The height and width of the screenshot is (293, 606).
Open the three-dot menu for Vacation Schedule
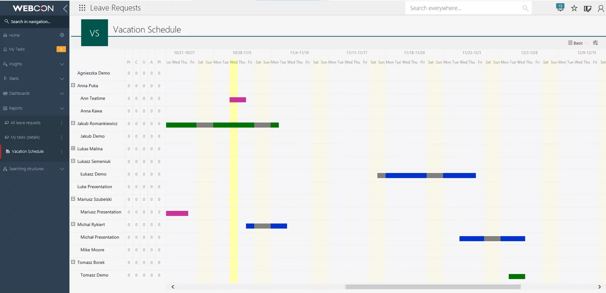[62, 151]
